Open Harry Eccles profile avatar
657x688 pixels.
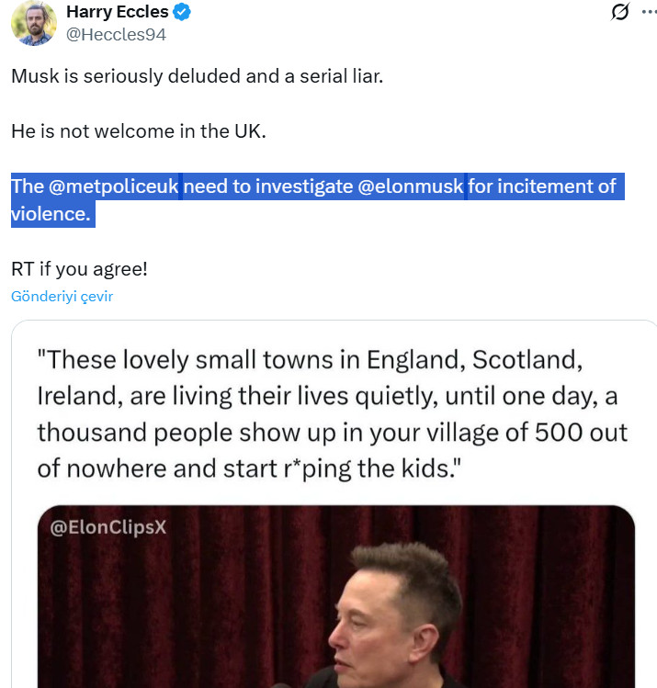tap(33, 23)
